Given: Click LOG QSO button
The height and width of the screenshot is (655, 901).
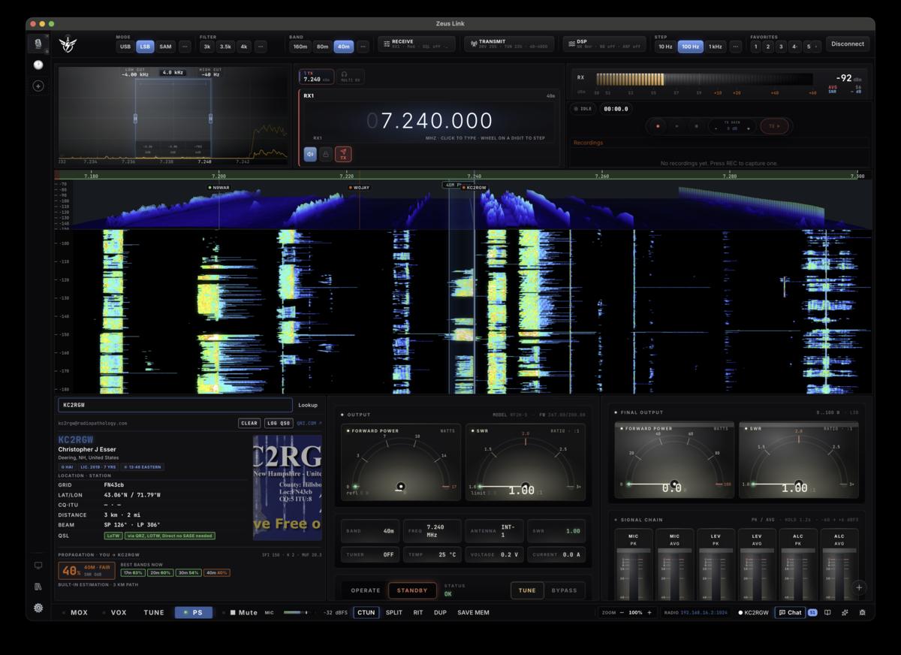Looking at the screenshot, I should [x=278, y=423].
